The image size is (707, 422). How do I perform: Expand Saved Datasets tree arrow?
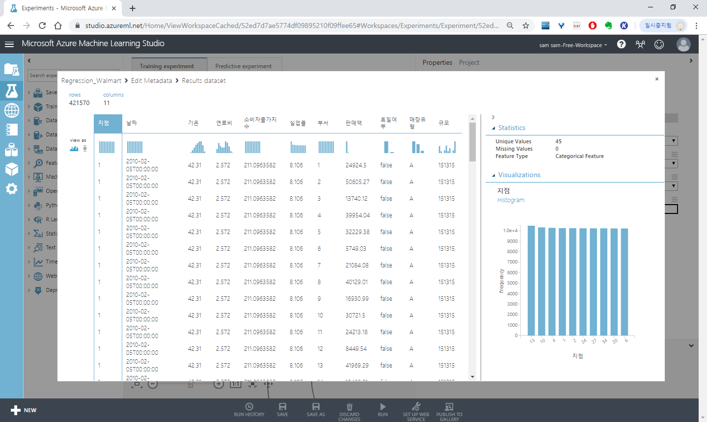click(29, 92)
